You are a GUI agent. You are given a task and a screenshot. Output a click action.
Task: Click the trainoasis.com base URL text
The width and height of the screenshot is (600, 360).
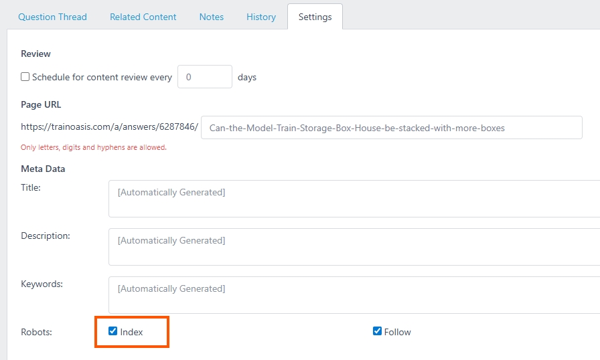[109, 126]
